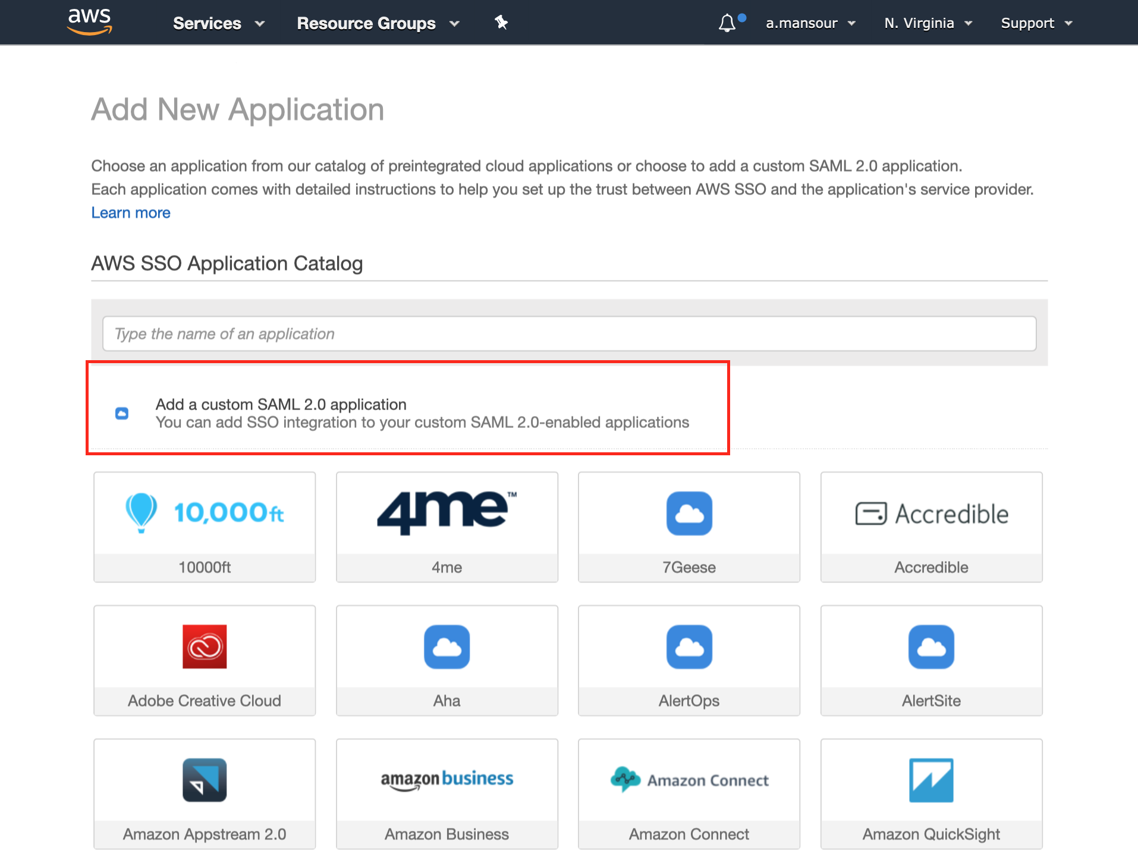Click the Amazon QuickSight chart icon
Viewport: 1138px width, 863px height.
[x=932, y=780]
